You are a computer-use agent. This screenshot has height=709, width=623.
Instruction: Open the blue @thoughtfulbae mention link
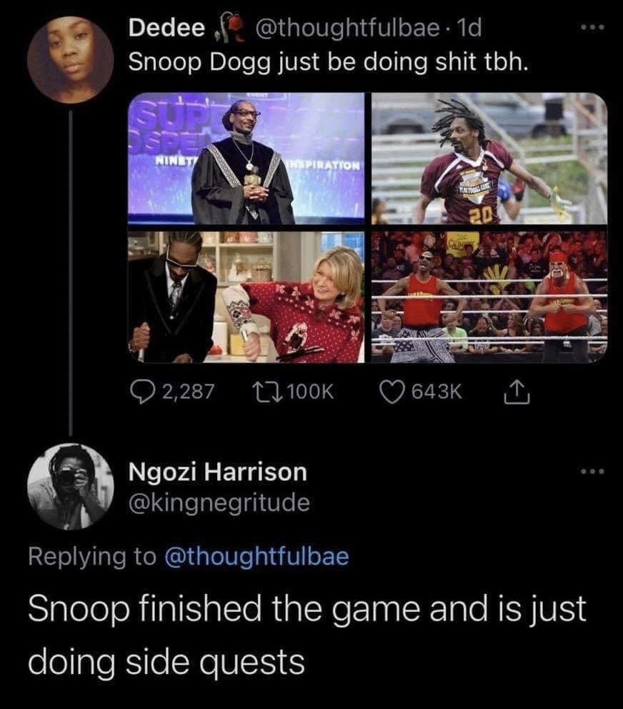[257, 557]
